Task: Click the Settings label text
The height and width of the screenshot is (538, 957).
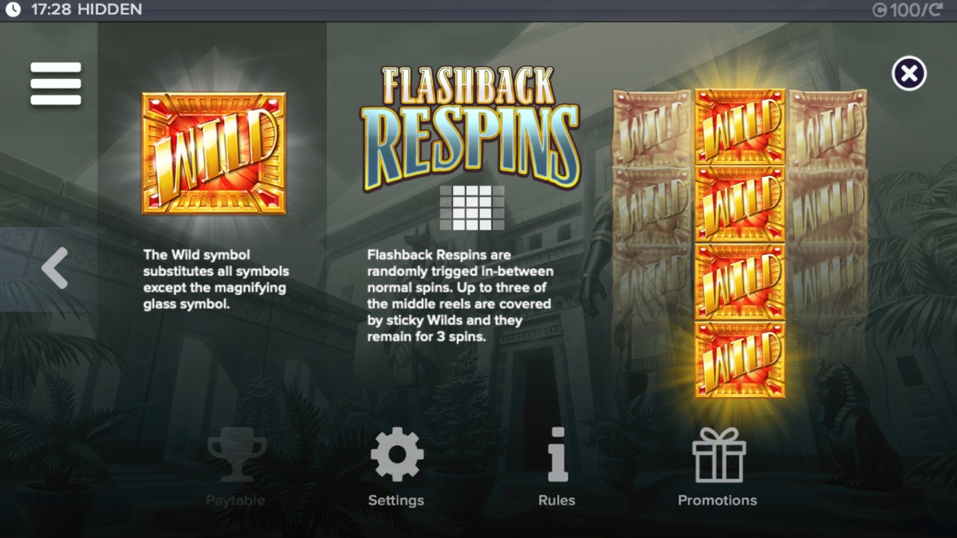Action: 396,501
